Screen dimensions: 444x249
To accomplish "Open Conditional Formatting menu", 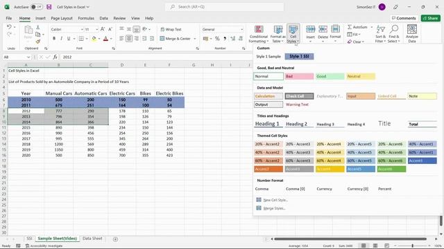I will click(x=258, y=34).
